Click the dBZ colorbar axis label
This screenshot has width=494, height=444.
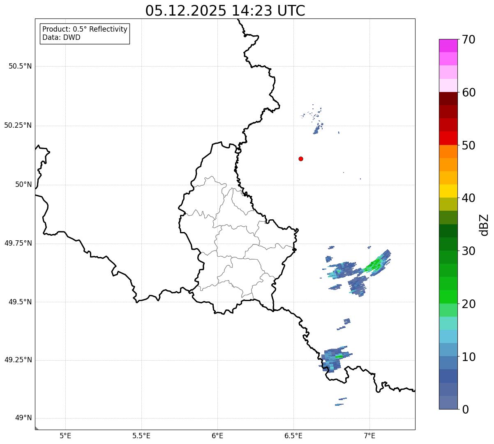(484, 225)
